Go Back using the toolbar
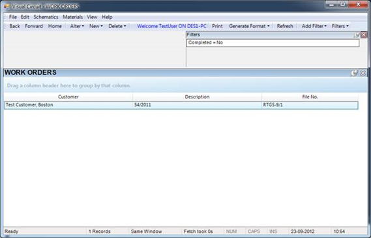371x238 pixels. click(x=14, y=26)
